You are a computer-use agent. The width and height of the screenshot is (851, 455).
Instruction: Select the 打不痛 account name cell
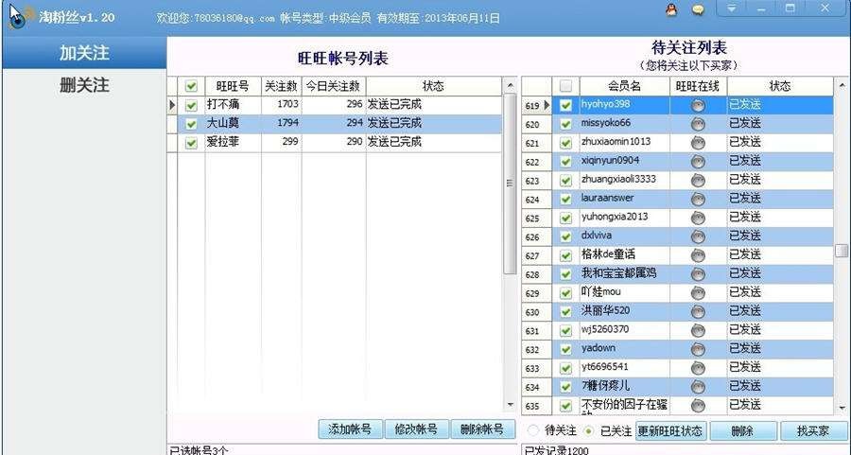(x=233, y=104)
